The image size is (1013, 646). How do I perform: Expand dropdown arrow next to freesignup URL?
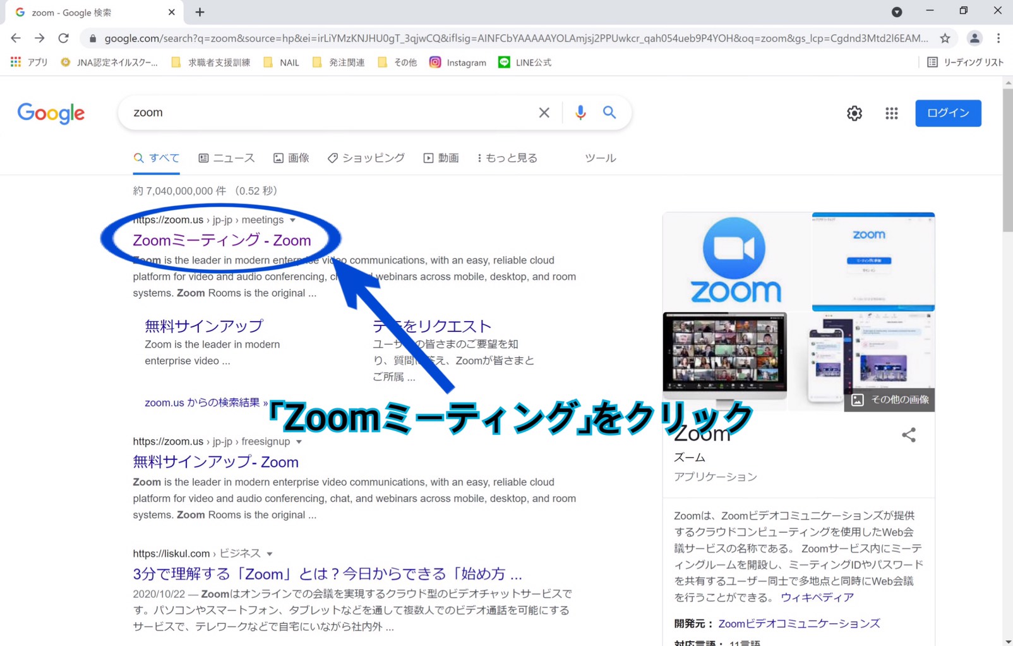(x=299, y=442)
